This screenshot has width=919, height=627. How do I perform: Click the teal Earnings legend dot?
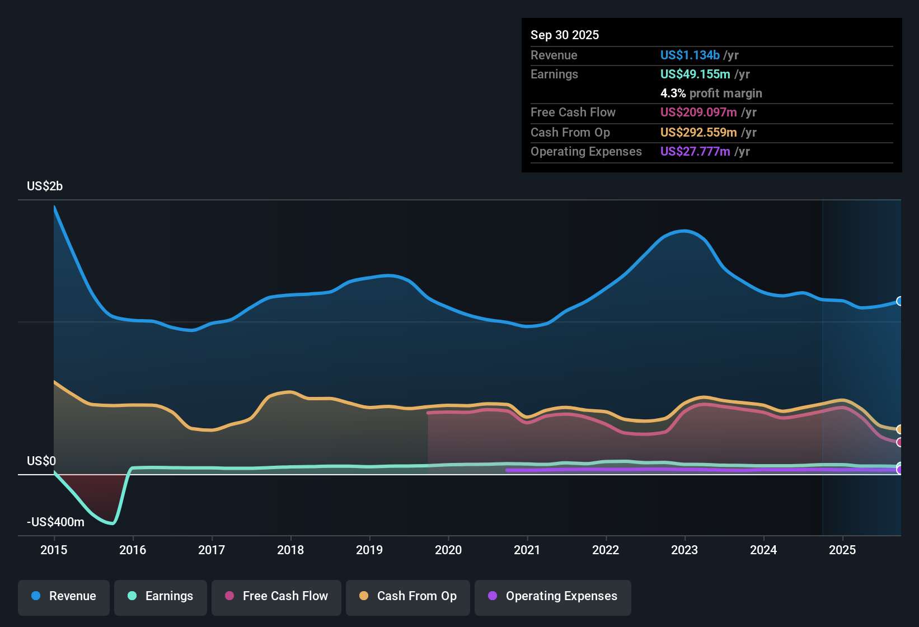[x=132, y=596]
